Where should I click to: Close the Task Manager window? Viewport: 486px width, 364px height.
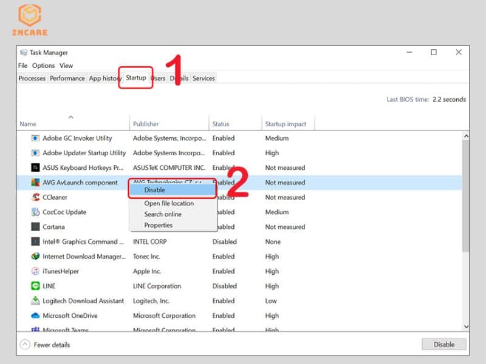[459, 52]
